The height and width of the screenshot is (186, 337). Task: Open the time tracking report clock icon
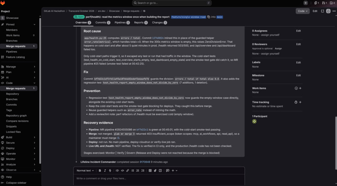tap(296, 102)
